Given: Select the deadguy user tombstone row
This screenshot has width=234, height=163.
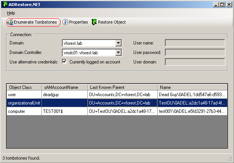Looking at the screenshot, I should coord(117,95).
